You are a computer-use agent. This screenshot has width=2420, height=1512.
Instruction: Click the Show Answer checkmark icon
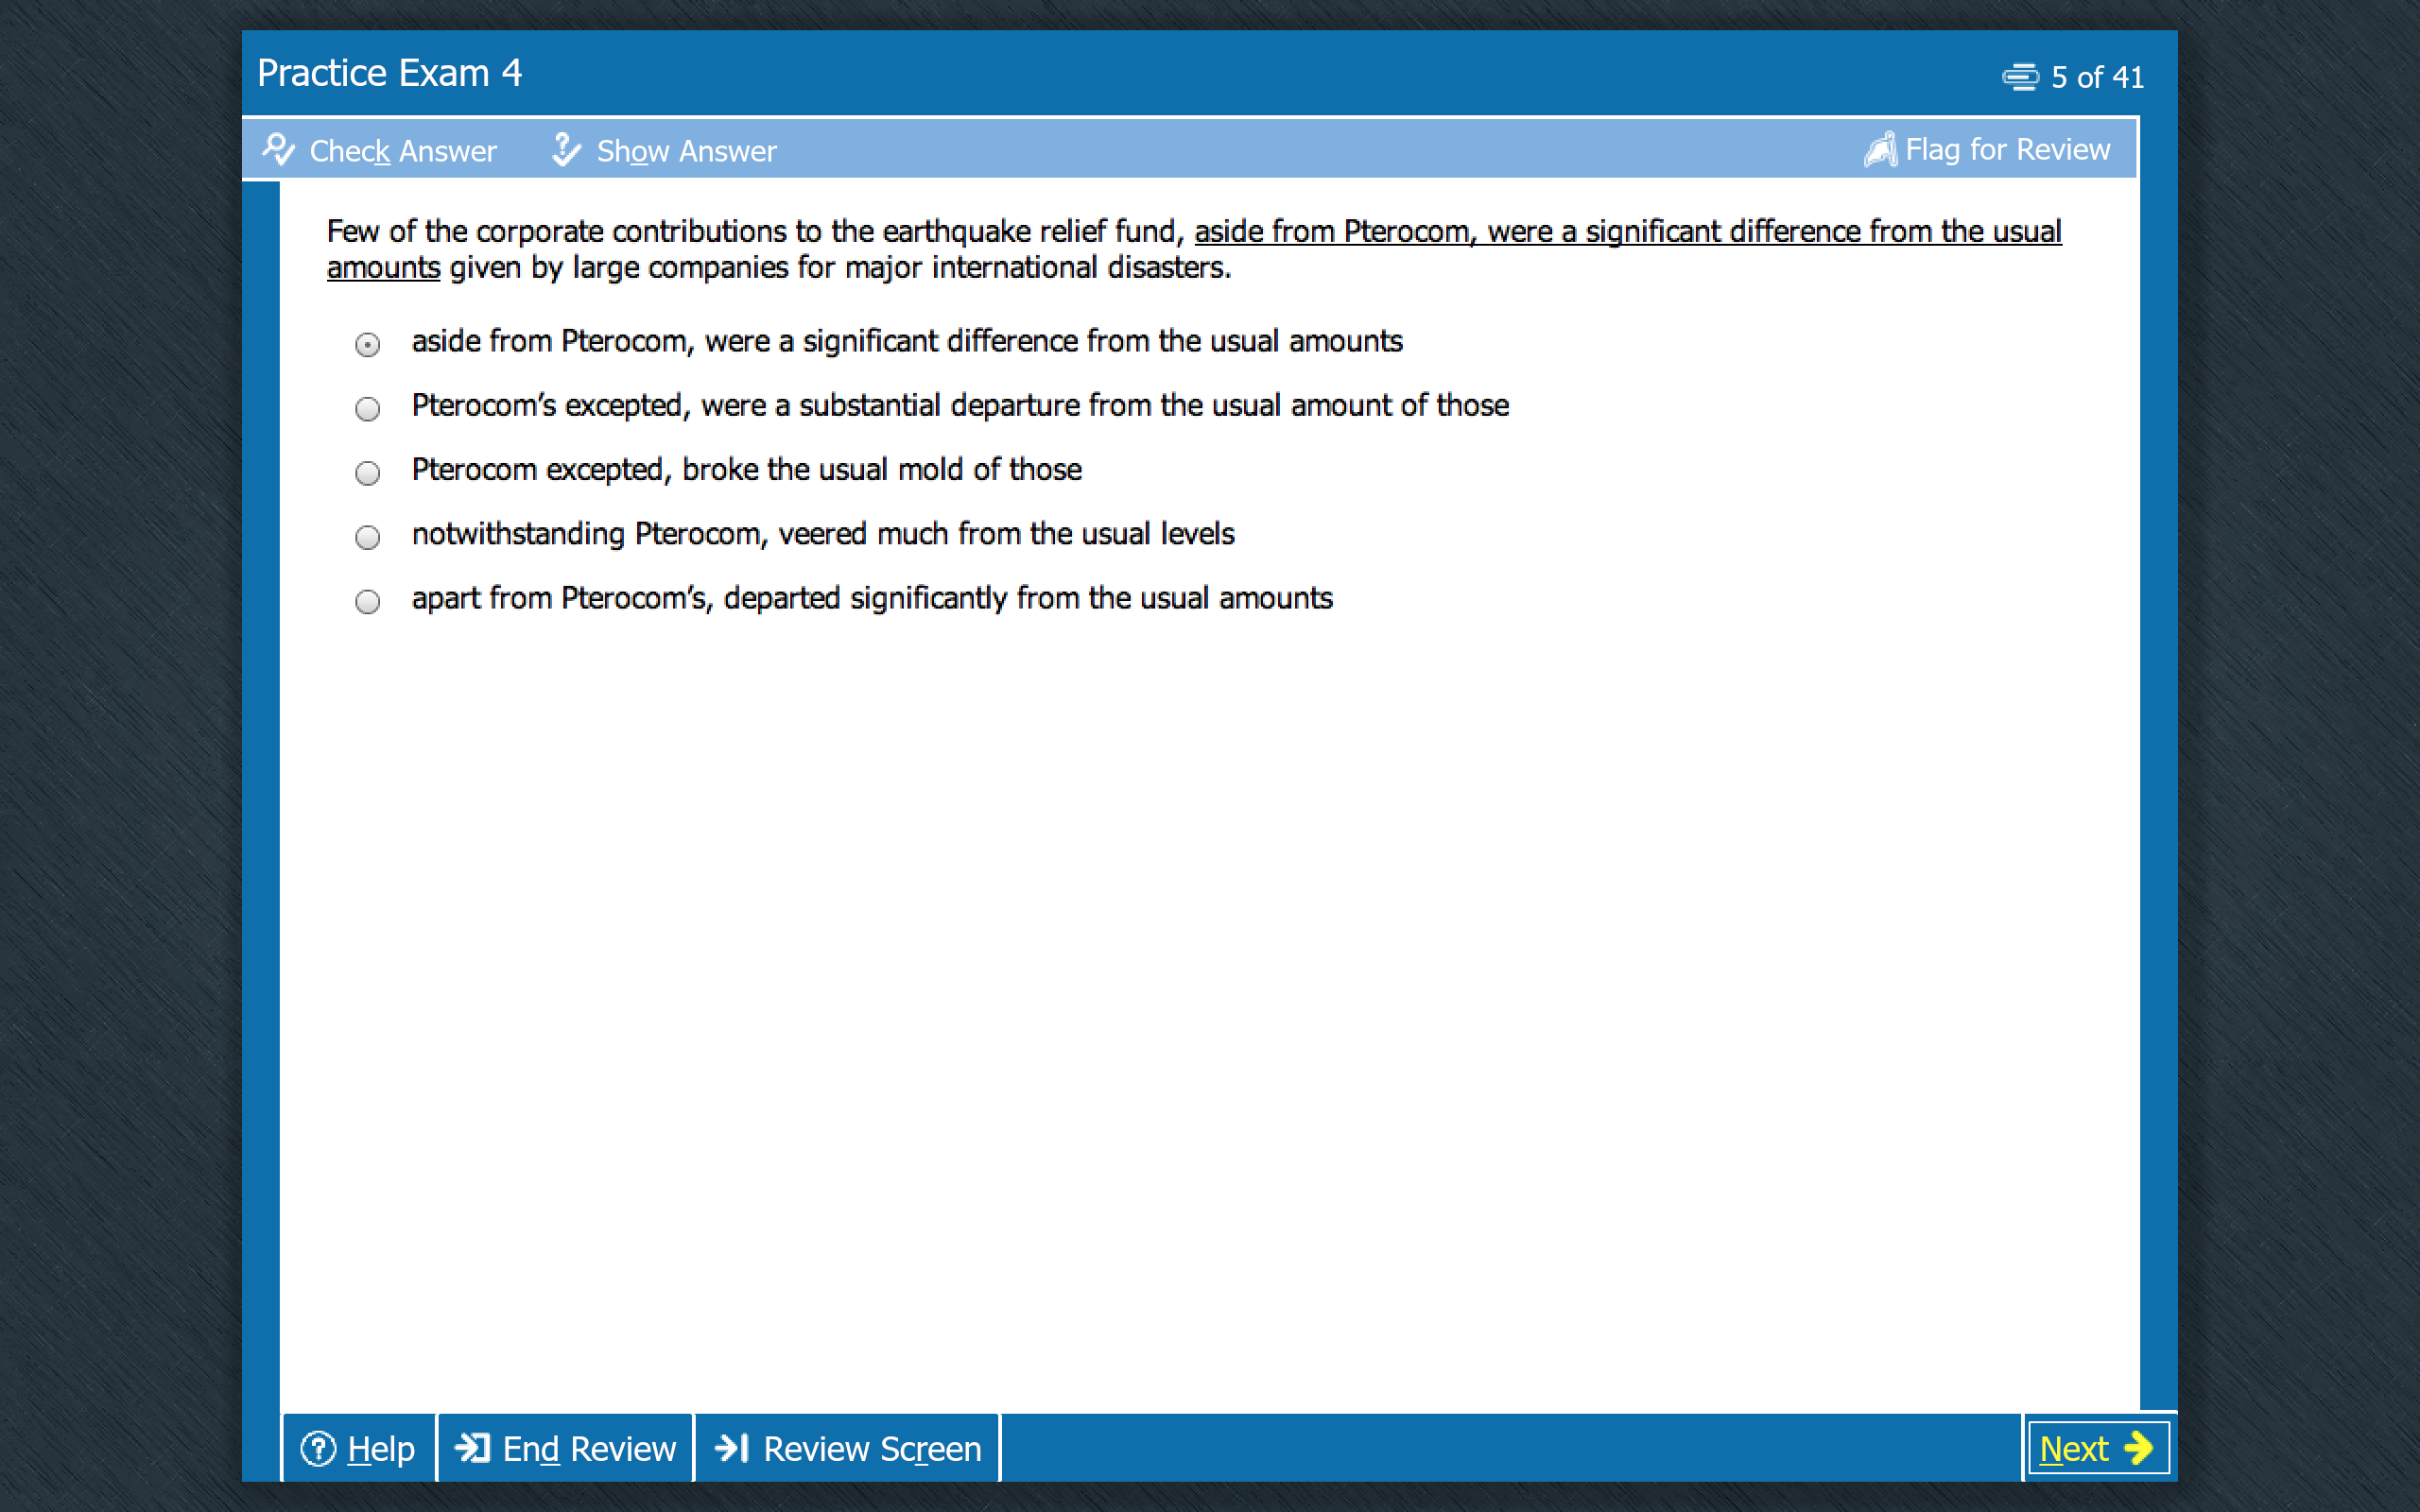(566, 150)
